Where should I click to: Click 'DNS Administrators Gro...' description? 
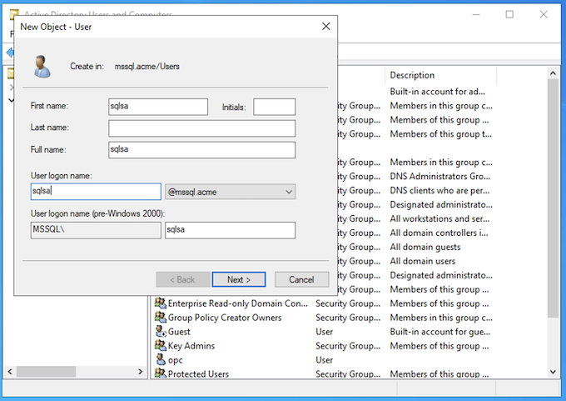tap(440, 177)
